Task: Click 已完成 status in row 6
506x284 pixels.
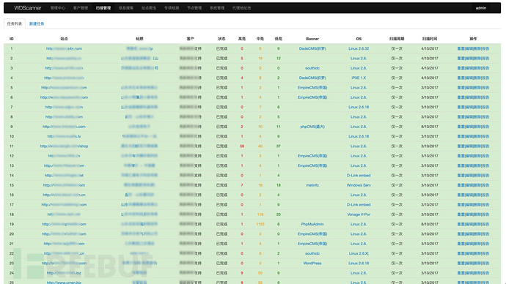Action: click(221, 97)
